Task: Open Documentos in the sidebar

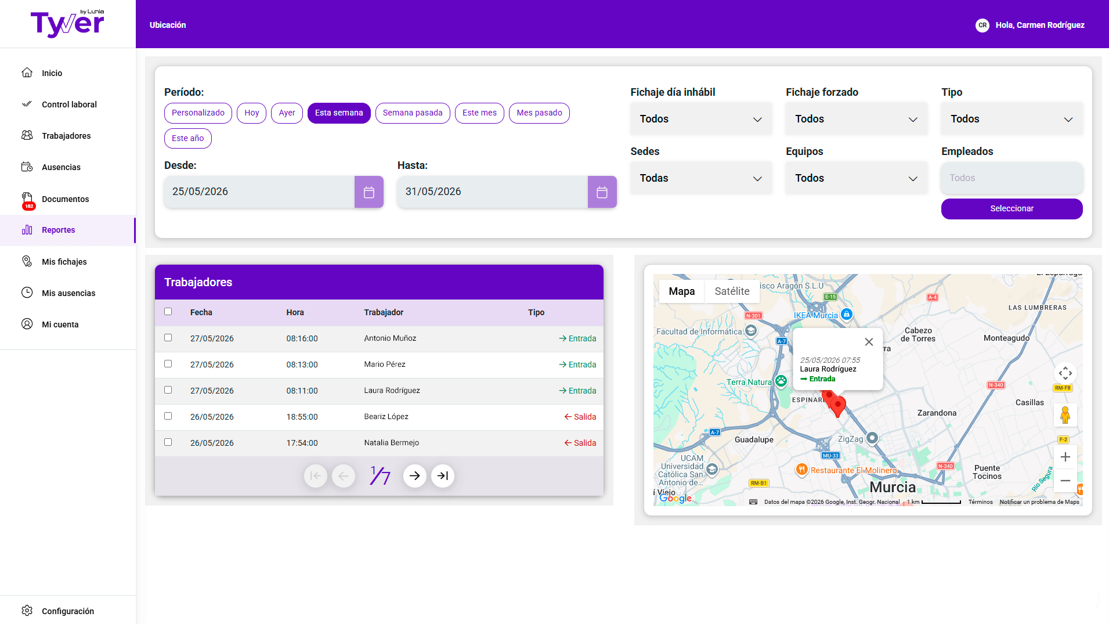Action: [x=67, y=199]
